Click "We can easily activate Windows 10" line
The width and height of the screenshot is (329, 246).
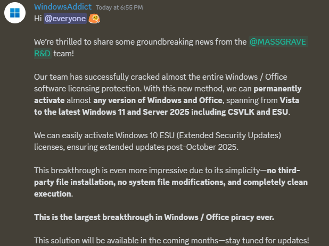pyautogui.click(x=101, y=135)
